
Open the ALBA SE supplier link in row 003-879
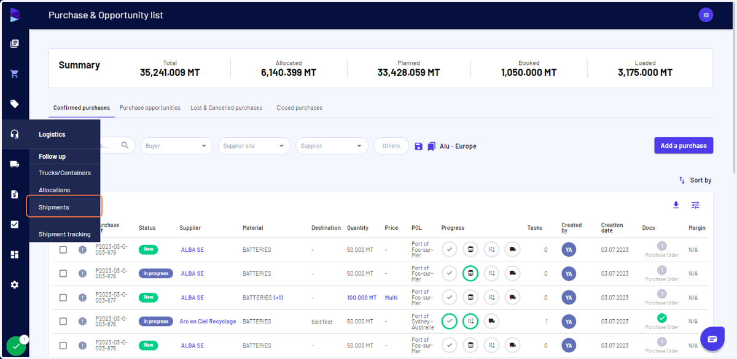tap(192, 250)
